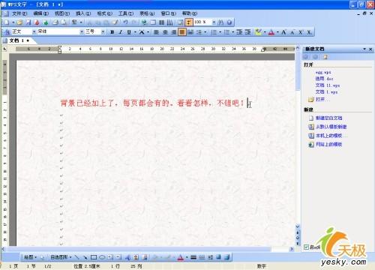Select the Rectangle drawing tool
Viewport: 375px width, 270px height.
pos(94,257)
